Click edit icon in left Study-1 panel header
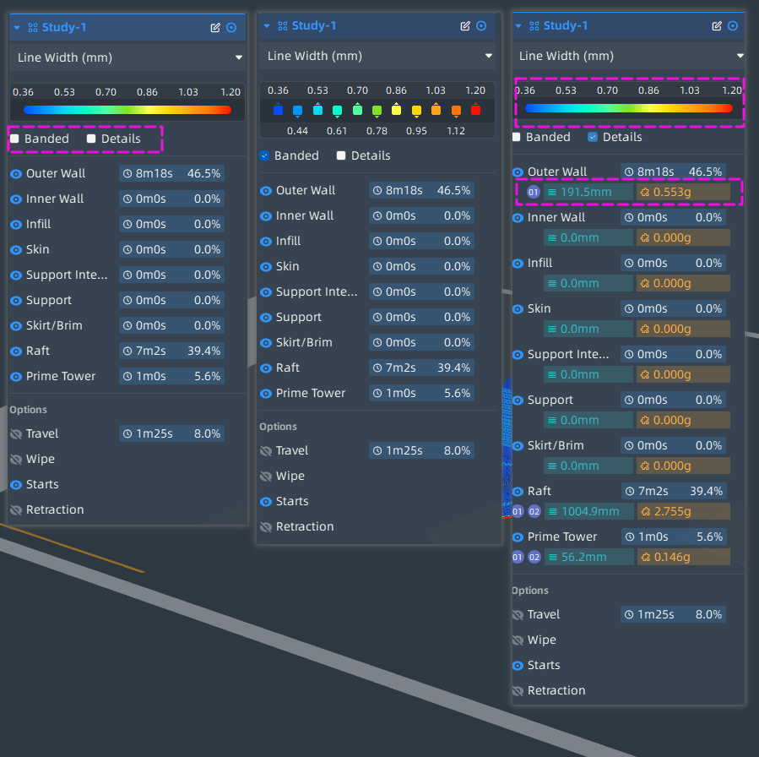759x757 pixels. [x=215, y=28]
